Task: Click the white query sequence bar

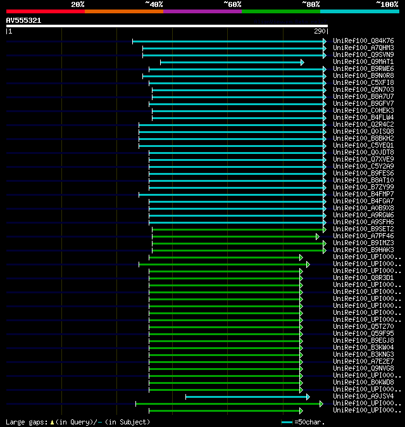Action: (x=167, y=26)
